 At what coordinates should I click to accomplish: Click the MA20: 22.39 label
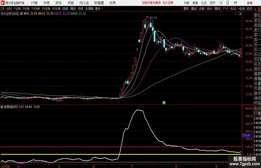coord(62,14)
